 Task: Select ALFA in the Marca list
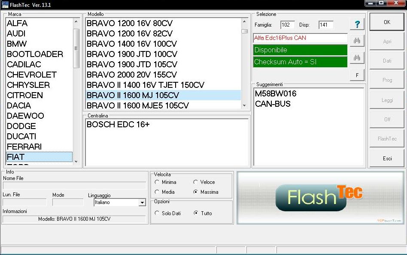[39, 23]
